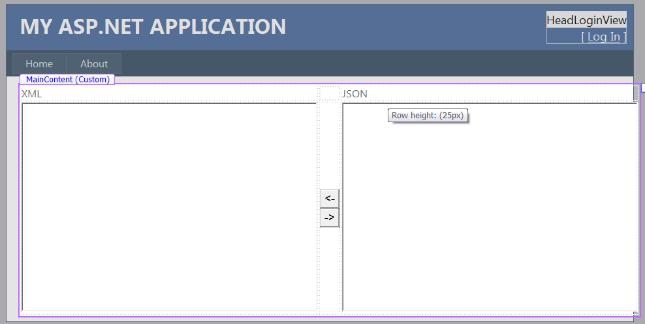This screenshot has height=324, width=645.
Task: Follow the Log In link
Action: pyautogui.click(x=603, y=37)
